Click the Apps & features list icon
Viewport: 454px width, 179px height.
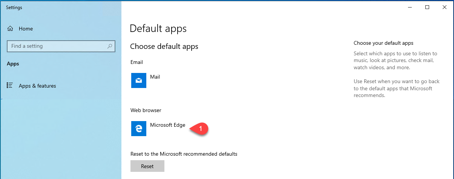pyautogui.click(x=10, y=85)
